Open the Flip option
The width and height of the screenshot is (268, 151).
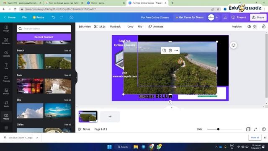140,26
